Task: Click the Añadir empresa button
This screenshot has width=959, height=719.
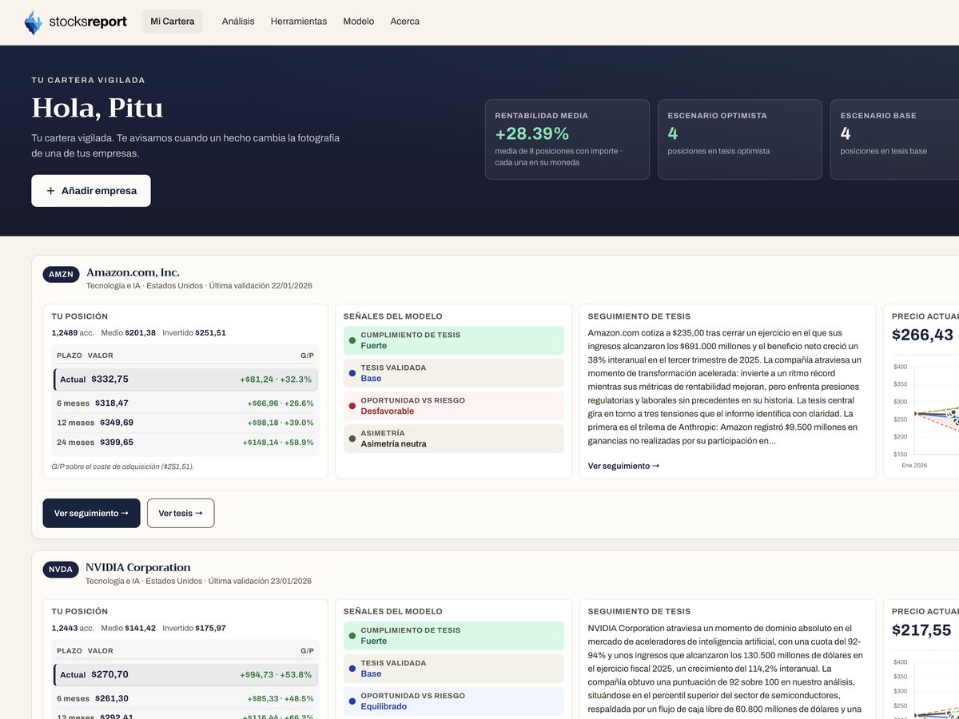Action: [91, 191]
